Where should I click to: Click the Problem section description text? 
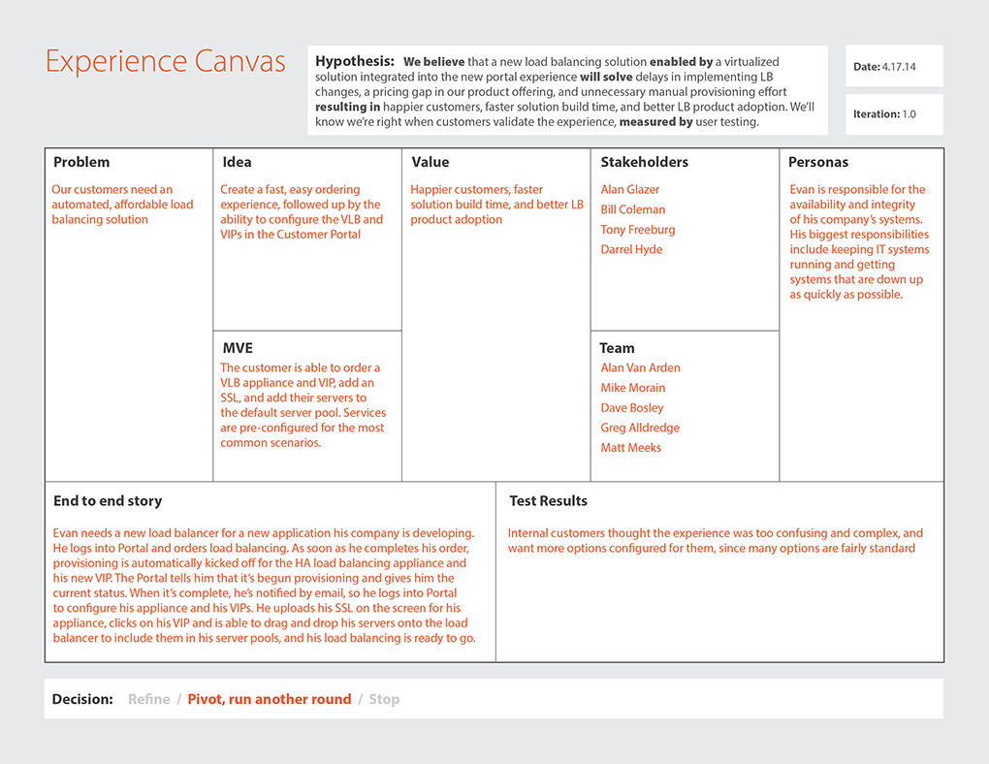[122, 205]
